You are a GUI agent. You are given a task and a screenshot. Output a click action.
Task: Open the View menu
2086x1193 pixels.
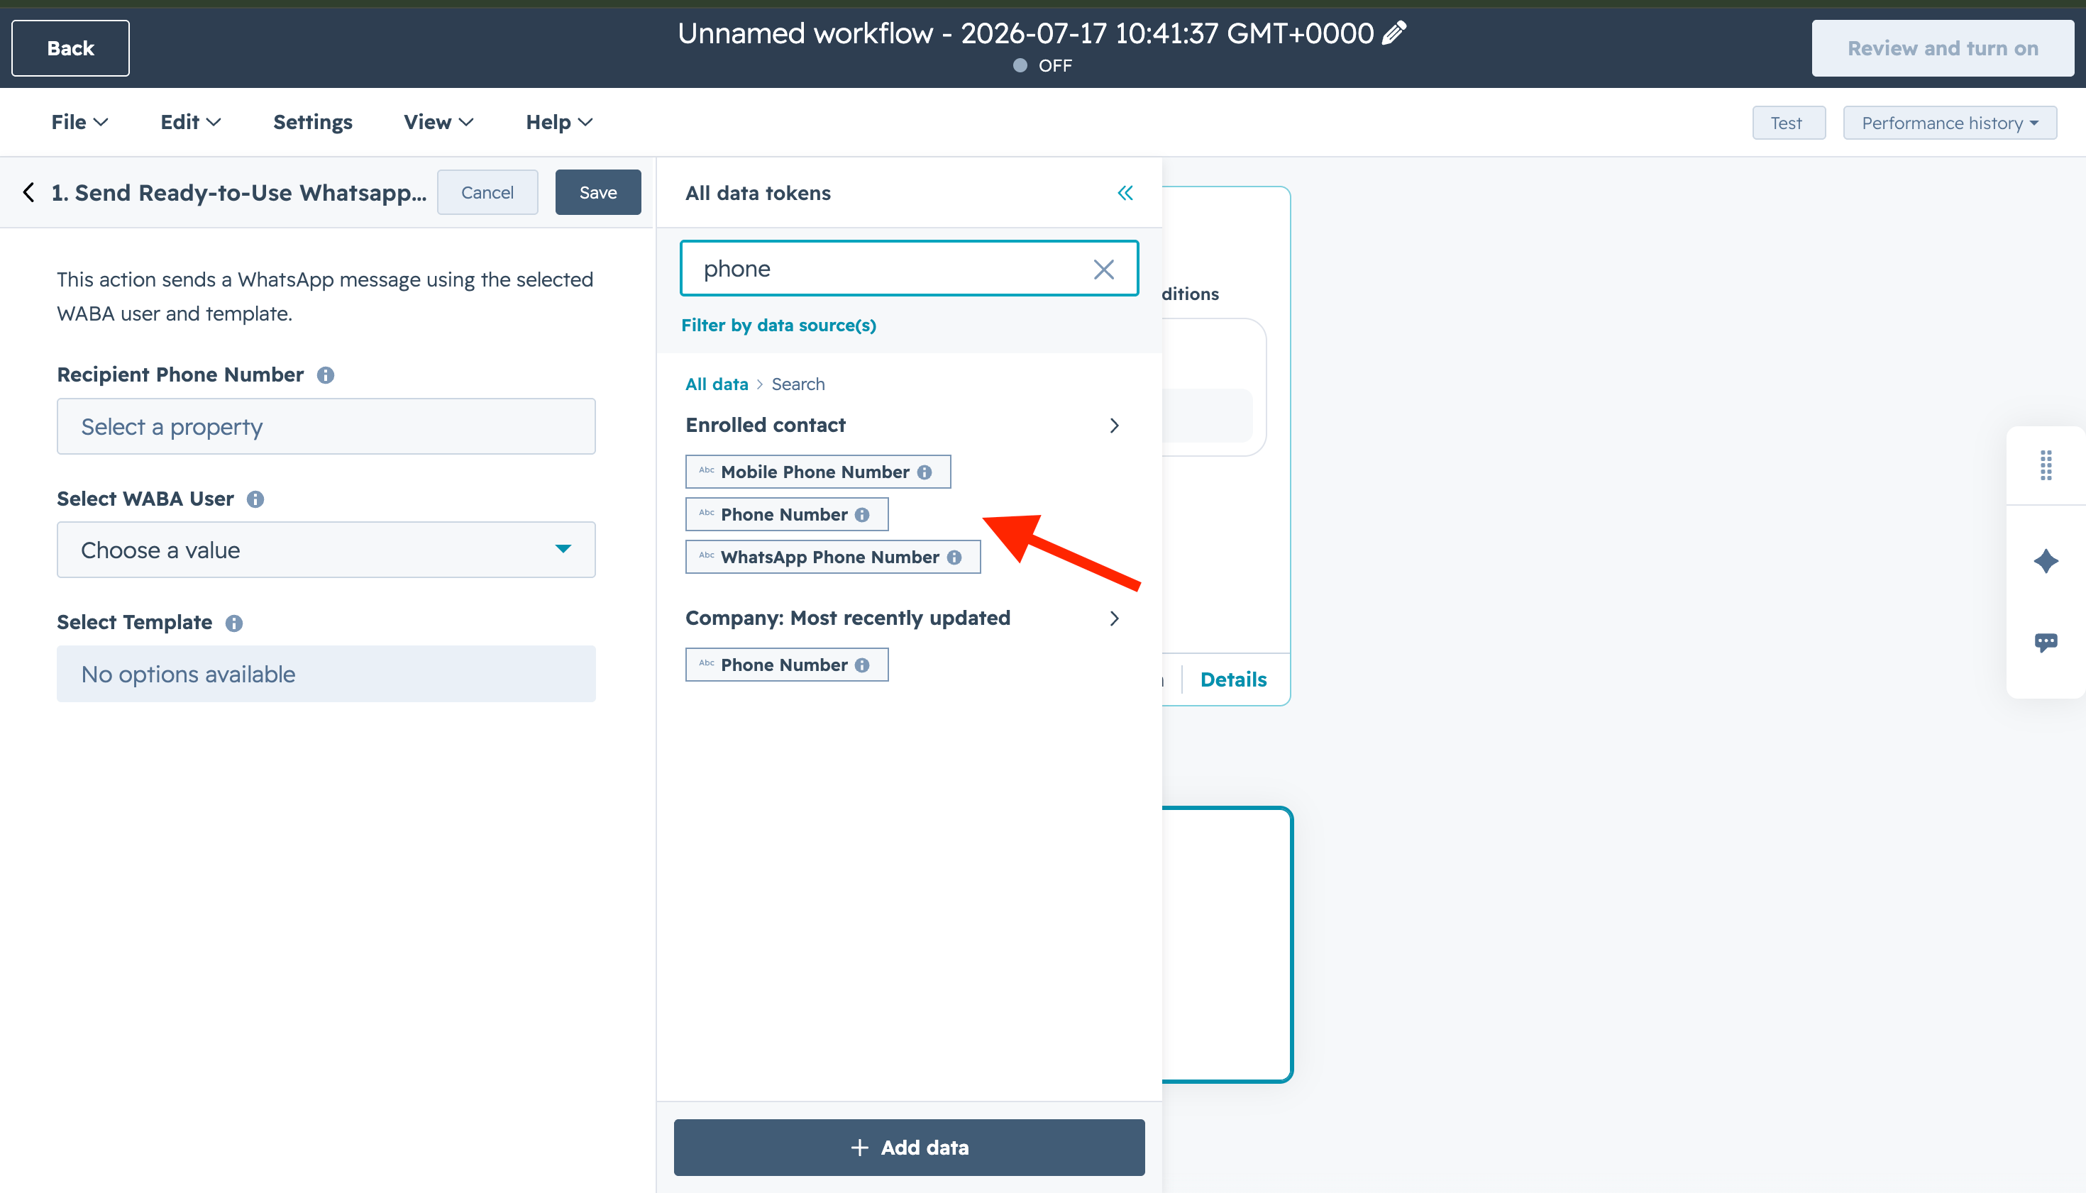(x=438, y=122)
